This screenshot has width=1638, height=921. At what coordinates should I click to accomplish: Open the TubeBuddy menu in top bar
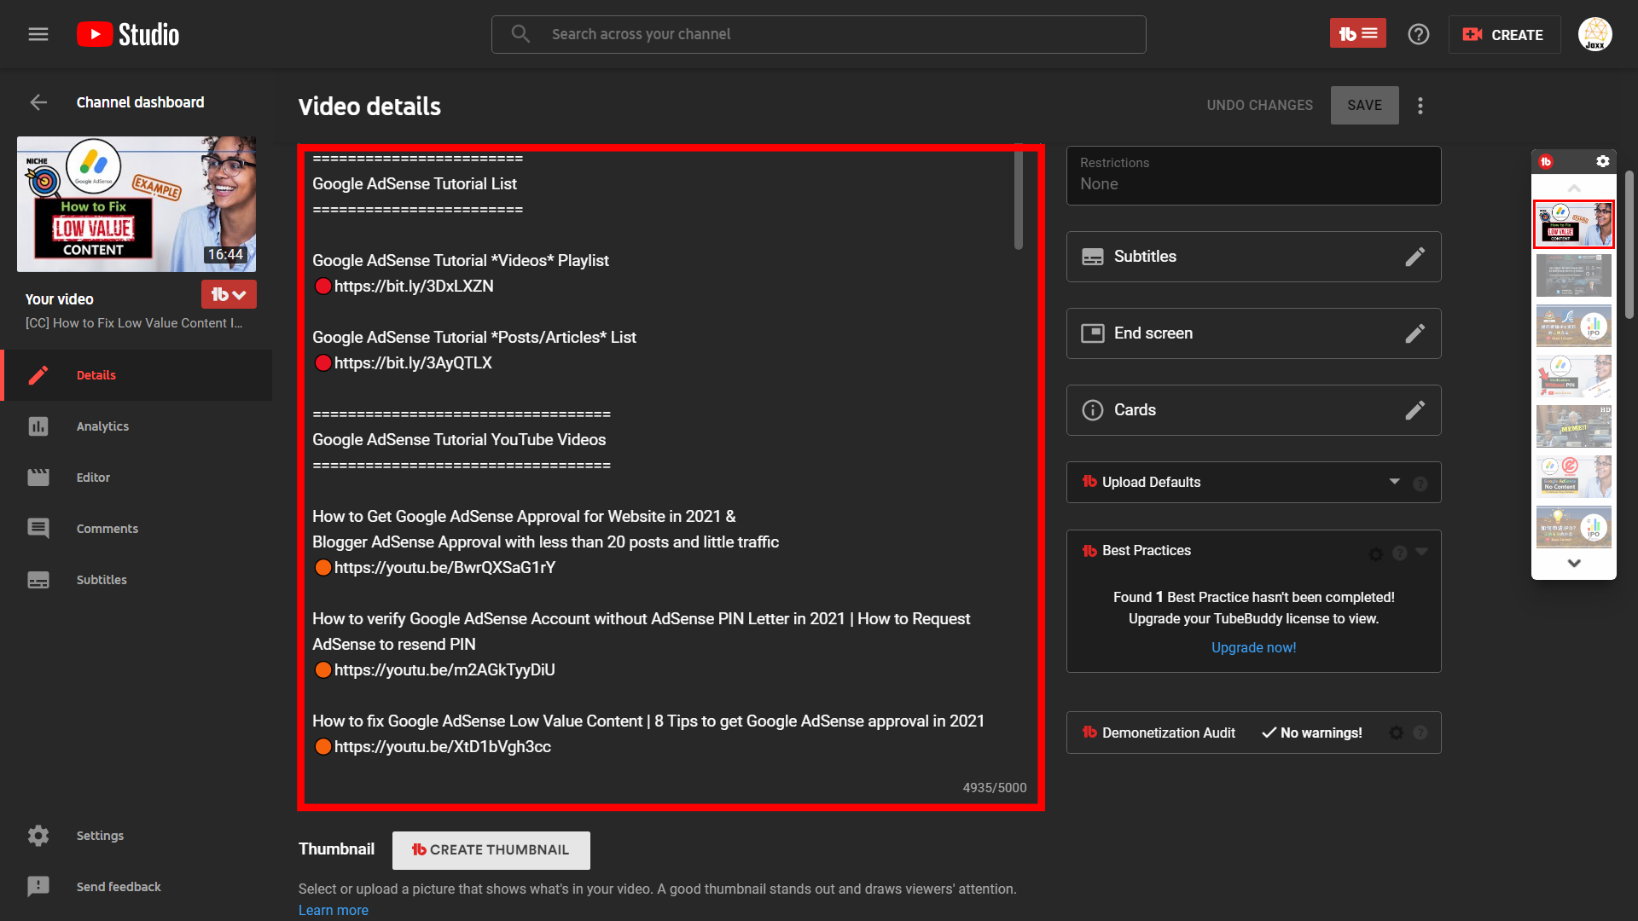click(1357, 33)
